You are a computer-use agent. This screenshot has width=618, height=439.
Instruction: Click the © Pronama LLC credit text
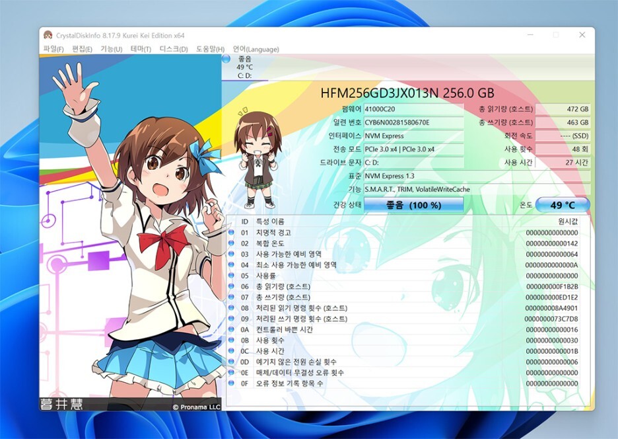pyautogui.click(x=196, y=407)
